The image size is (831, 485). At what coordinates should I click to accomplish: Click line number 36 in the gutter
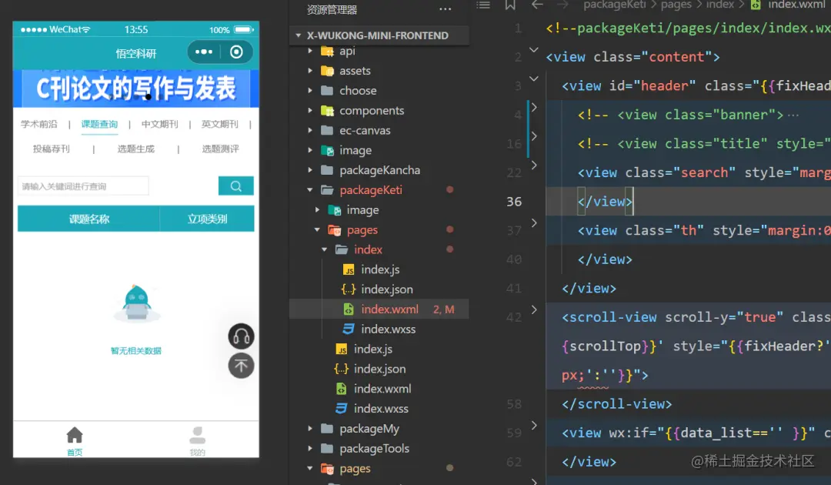click(514, 202)
